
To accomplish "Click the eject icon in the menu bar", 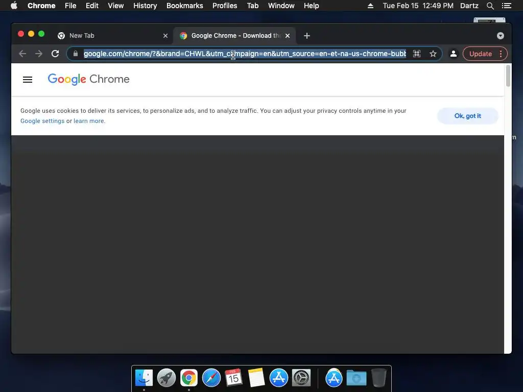I will (370, 6).
